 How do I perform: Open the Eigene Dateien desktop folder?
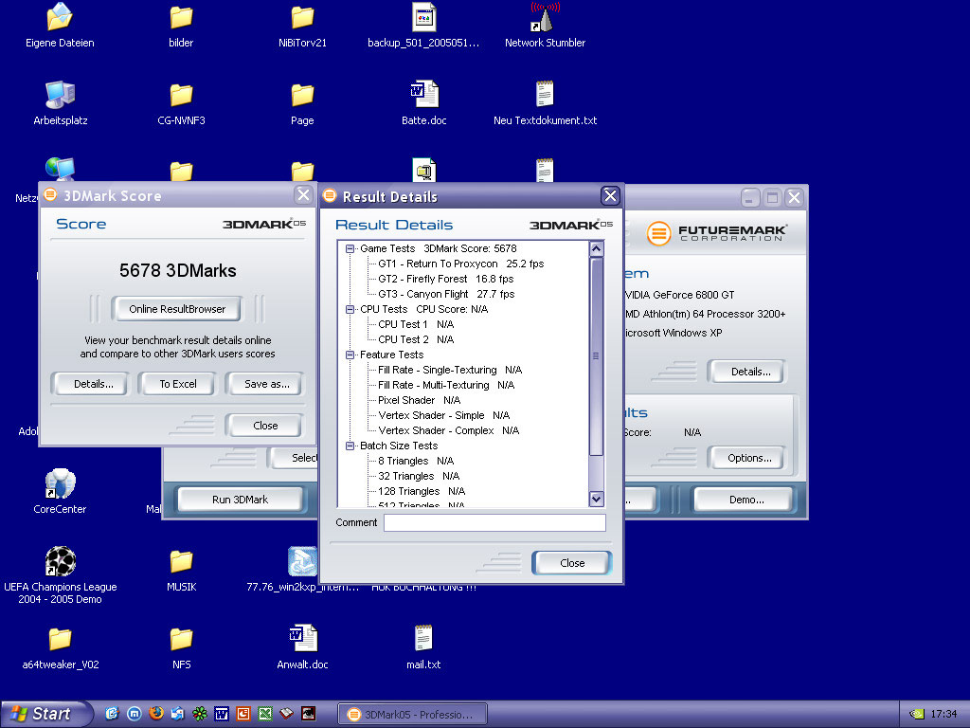click(x=60, y=17)
